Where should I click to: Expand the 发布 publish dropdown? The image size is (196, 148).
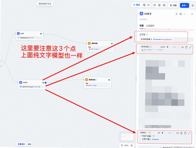click(184, 5)
